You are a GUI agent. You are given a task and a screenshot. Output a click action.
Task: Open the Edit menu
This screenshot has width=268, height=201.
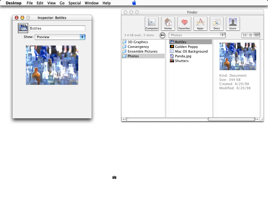40,3
